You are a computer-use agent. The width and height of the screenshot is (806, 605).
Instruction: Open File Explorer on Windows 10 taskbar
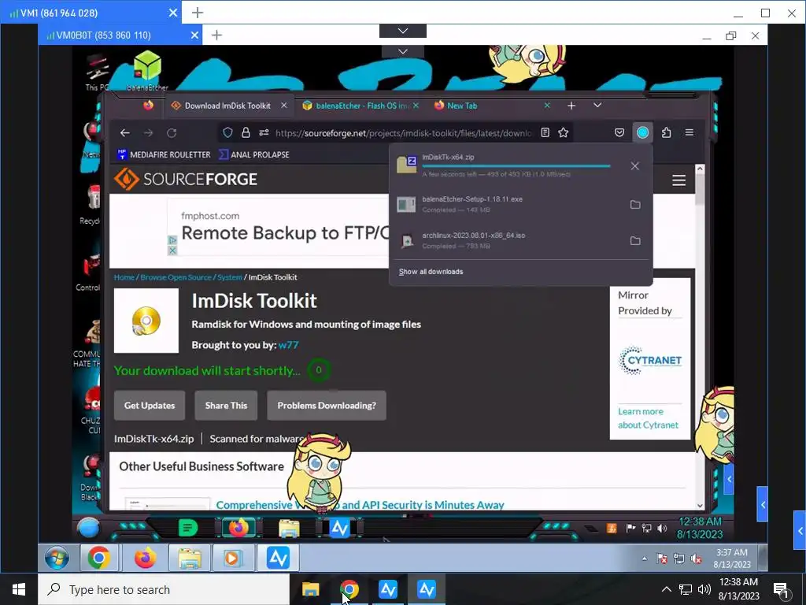click(310, 589)
